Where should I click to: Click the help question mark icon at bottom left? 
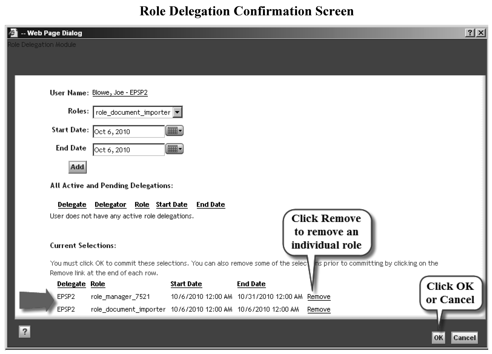[x=24, y=331]
